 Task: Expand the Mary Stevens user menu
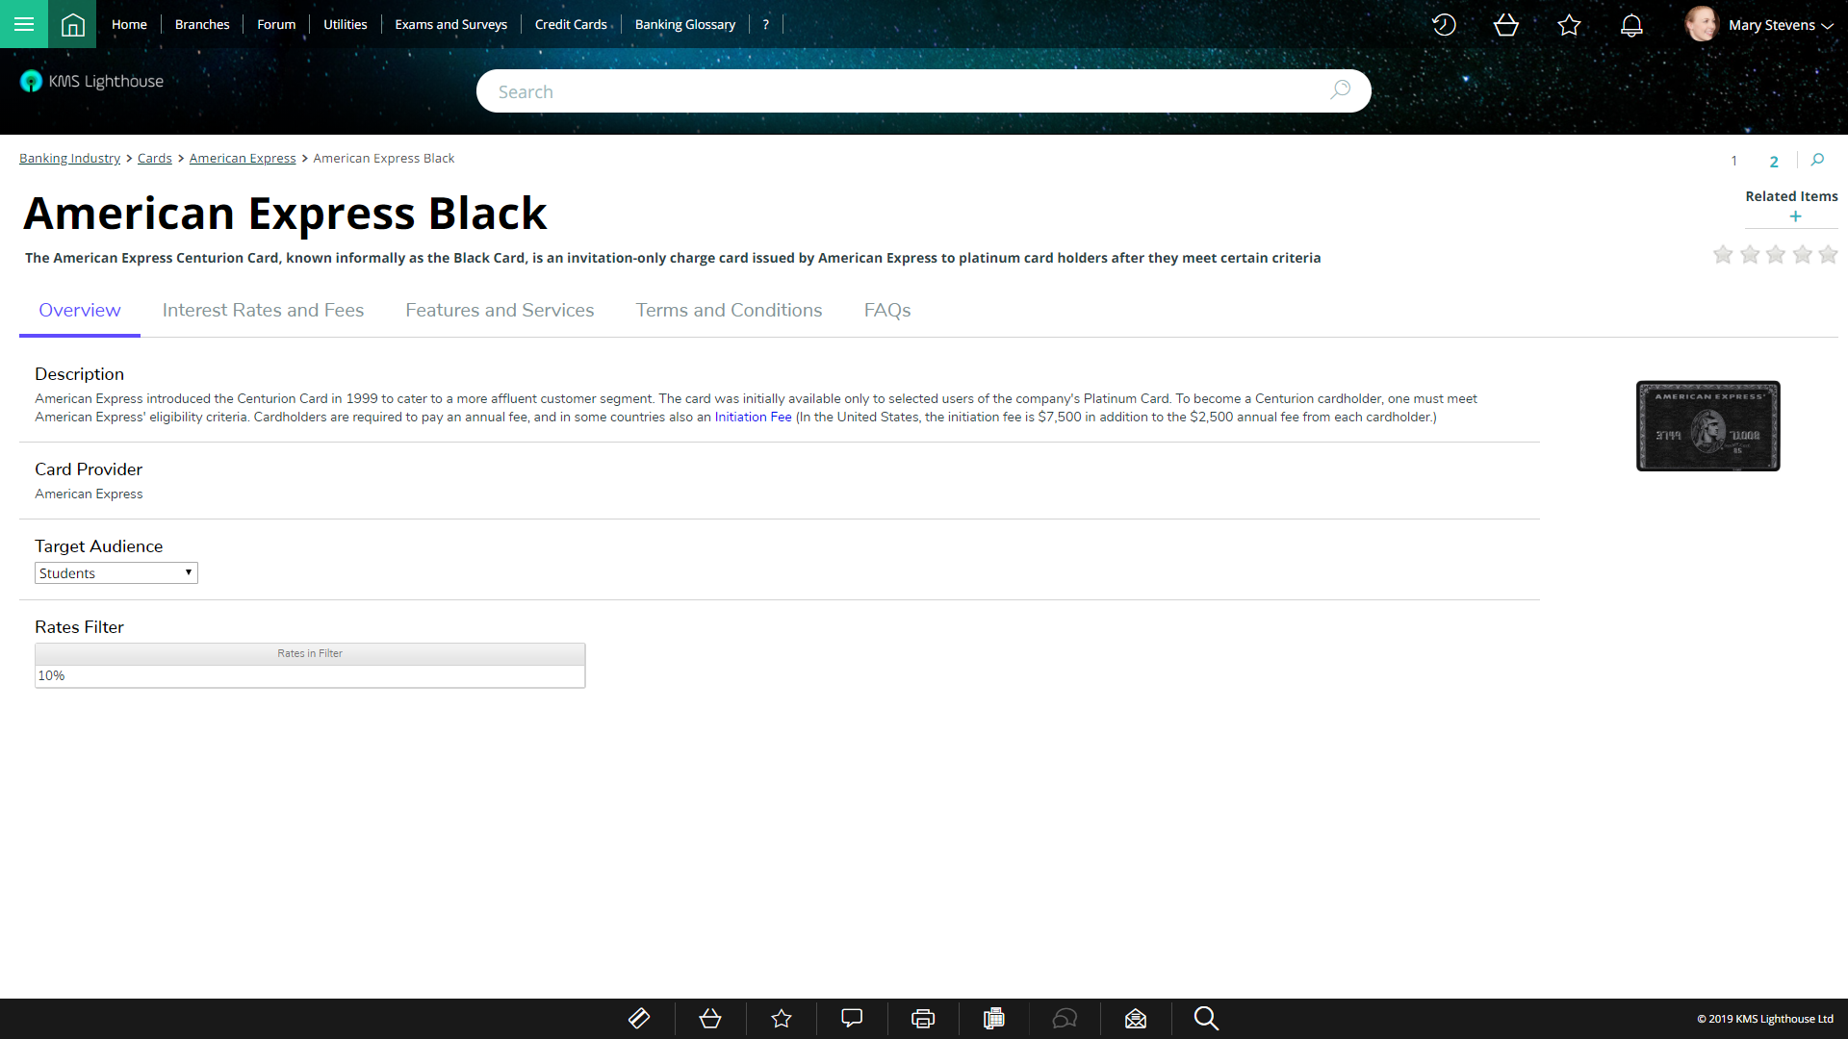[1781, 25]
